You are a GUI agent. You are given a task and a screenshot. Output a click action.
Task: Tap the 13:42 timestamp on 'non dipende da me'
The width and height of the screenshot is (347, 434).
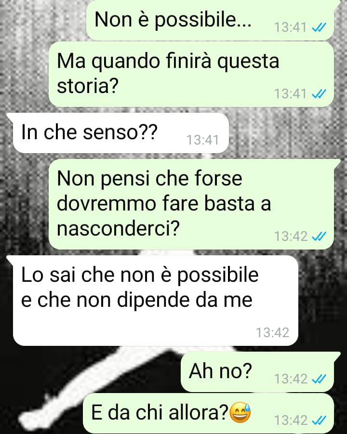(x=272, y=332)
